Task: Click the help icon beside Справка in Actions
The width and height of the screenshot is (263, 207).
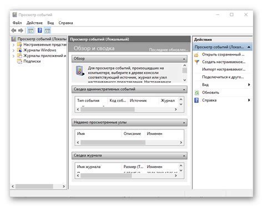Action: pyautogui.click(x=196, y=100)
